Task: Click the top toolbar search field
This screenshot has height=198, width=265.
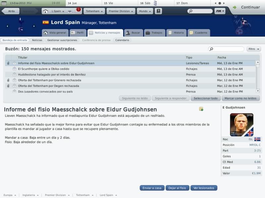Action: [x=200, y=11]
